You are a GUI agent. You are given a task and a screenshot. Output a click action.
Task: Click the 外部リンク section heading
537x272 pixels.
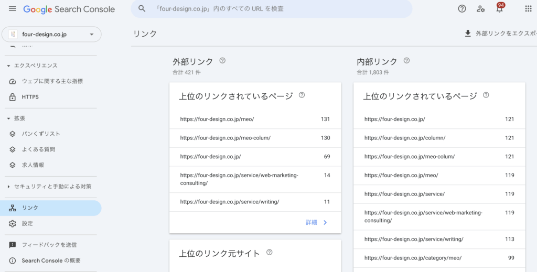pos(193,62)
